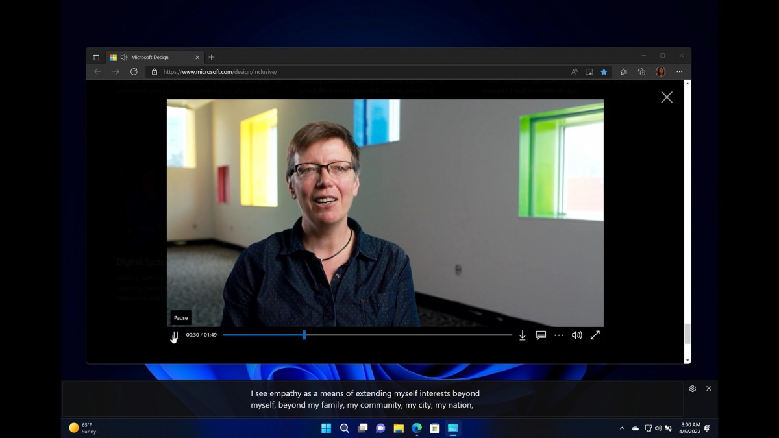Reload the current webpage
The width and height of the screenshot is (779, 438).
point(134,72)
